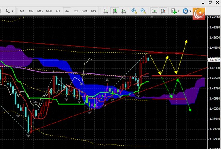This screenshot has height=150, width=221.
Task: Click price scale value 1.39440
Action: tap(215, 119)
